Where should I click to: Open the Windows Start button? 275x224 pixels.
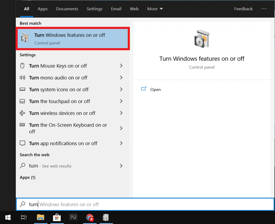(8, 218)
